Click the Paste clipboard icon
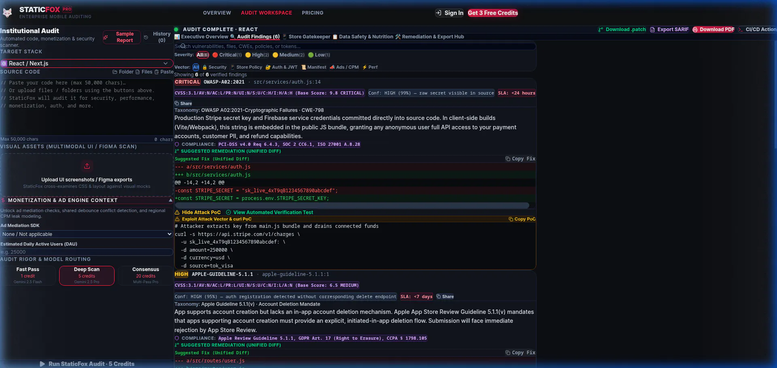This screenshot has height=368, width=777. [157, 72]
